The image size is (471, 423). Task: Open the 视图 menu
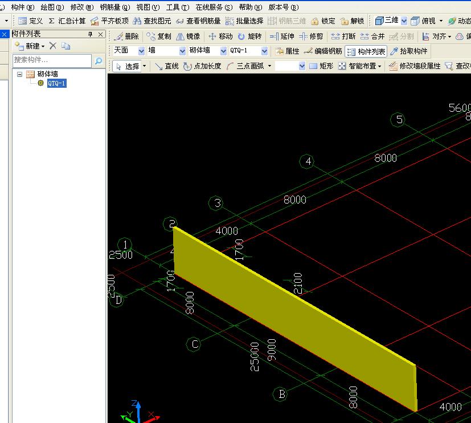[148, 7]
